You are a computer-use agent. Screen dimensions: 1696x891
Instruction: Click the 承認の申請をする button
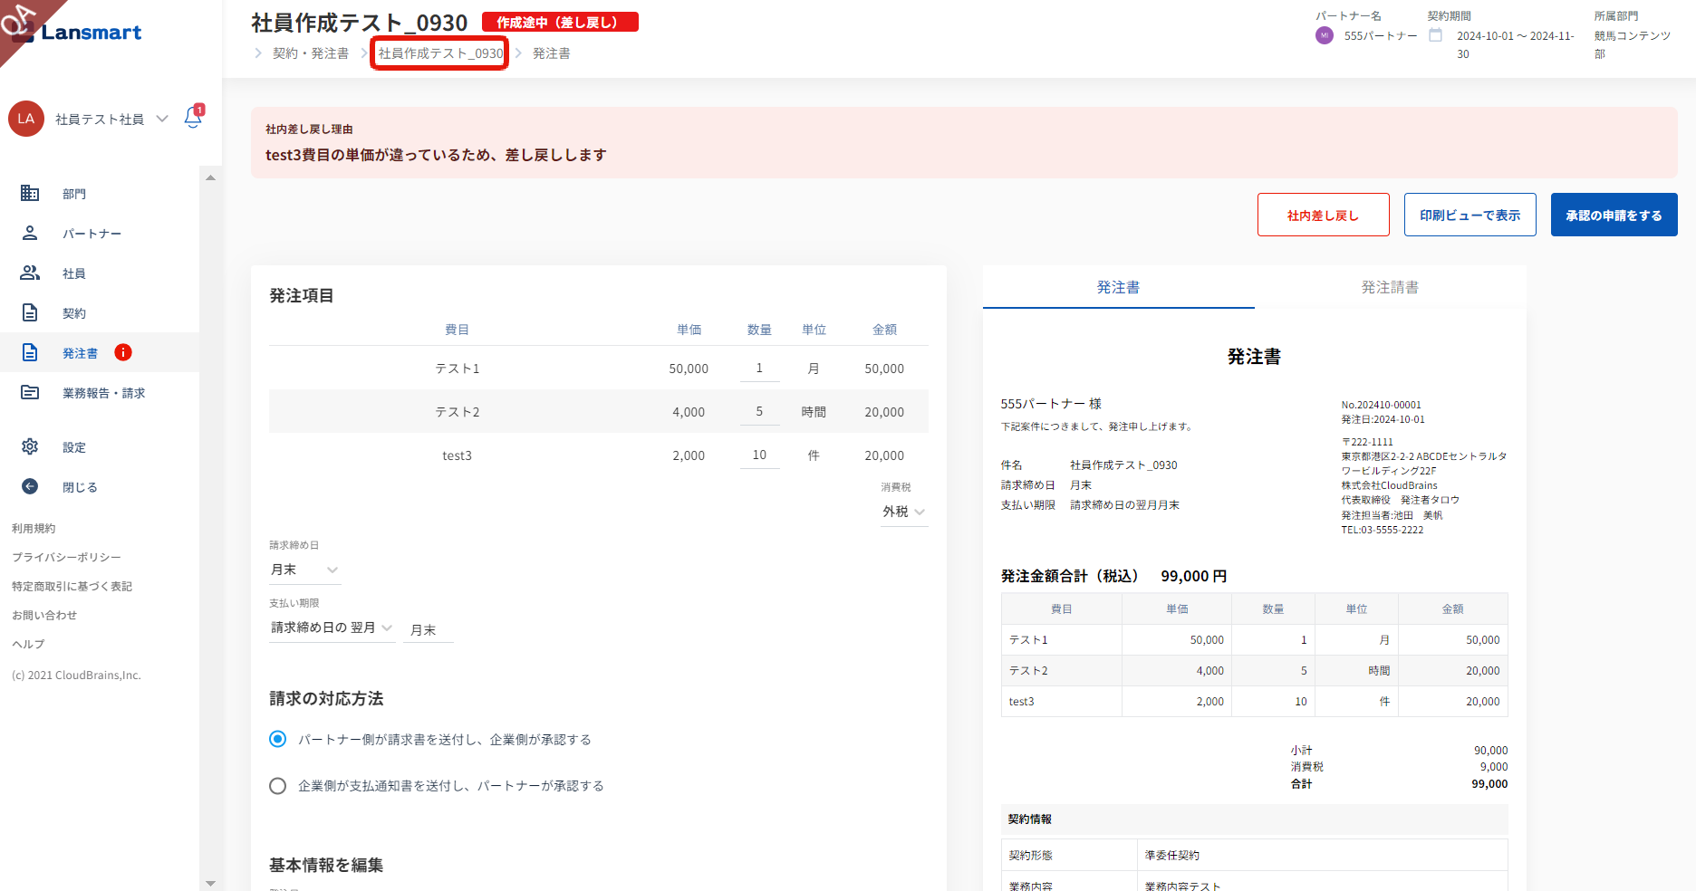(x=1614, y=215)
